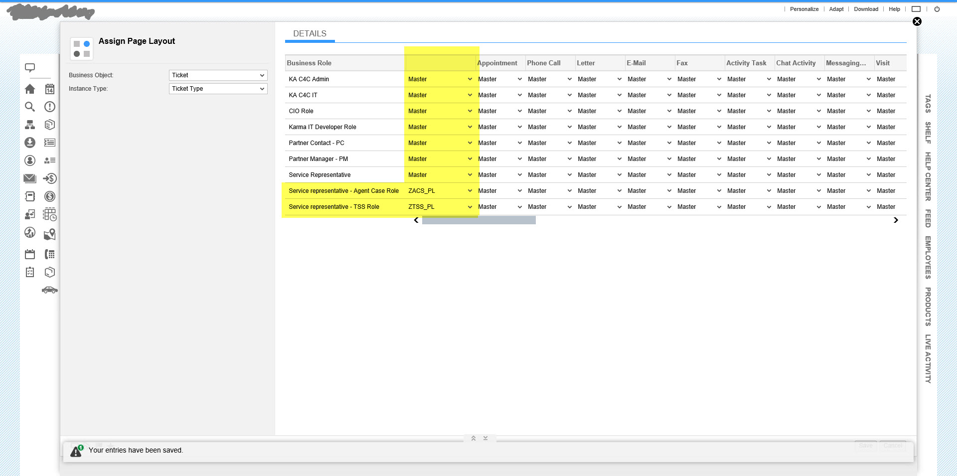The image size is (957, 476).
Task: Click the Adapt link
Action: coord(836,9)
